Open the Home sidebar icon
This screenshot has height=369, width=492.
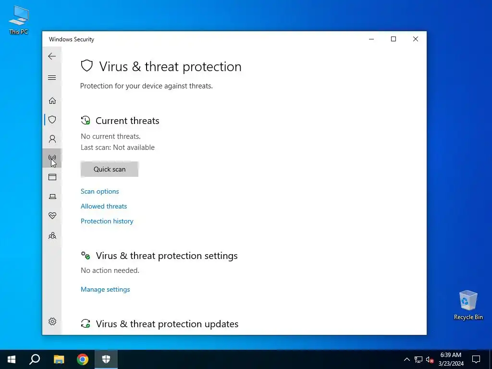[x=52, y=100]
